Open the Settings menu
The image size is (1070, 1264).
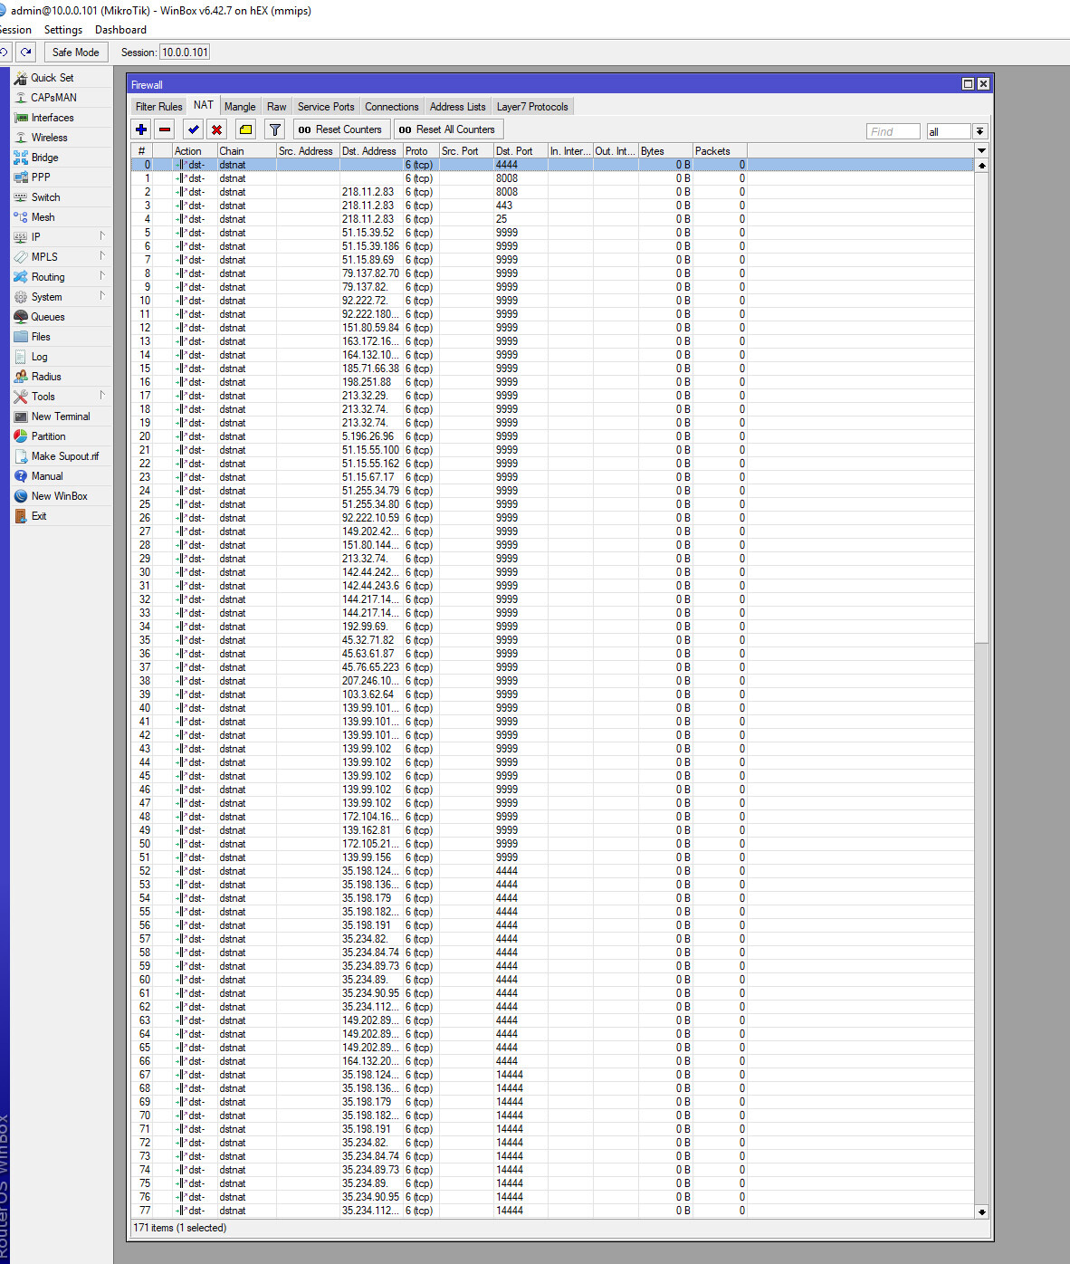click(x=63, y=30)
